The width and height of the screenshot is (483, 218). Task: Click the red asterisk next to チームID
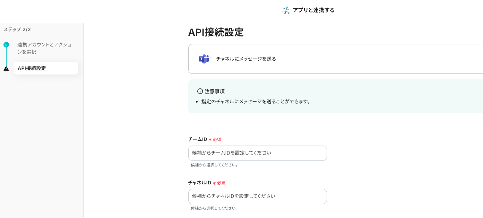click(210, 140)
